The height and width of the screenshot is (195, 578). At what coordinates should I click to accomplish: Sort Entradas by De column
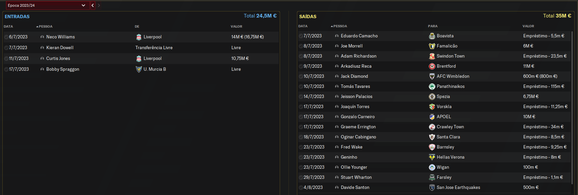click(137, 26)
